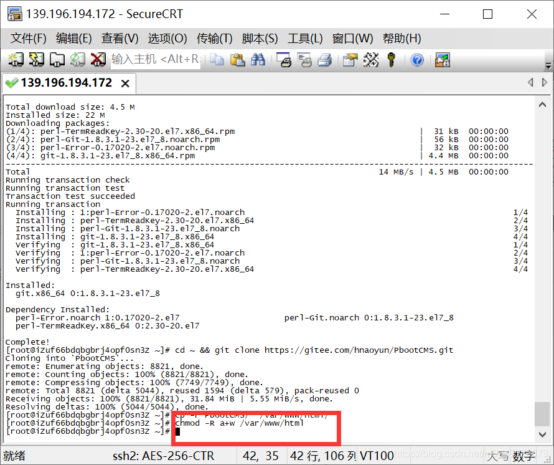
Task: Close the 139.196.194.172 tab
Action: click(x=125, y=84)
